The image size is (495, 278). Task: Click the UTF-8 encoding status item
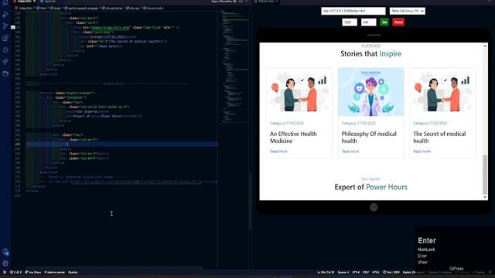[x=356, y=273]
